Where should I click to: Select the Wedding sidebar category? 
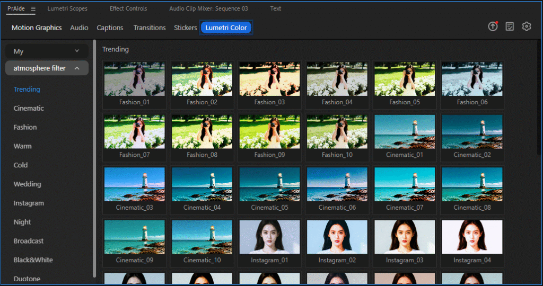[x=28, y=184]
